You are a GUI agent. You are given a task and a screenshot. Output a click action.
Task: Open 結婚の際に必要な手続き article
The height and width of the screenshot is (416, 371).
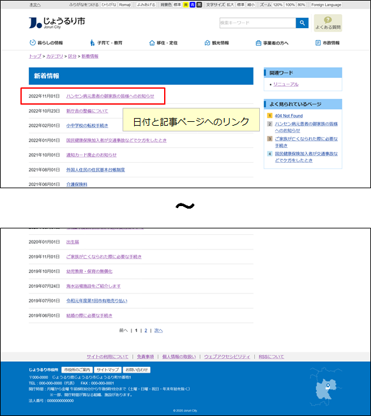pyautogui.click(x=89, y=316)
